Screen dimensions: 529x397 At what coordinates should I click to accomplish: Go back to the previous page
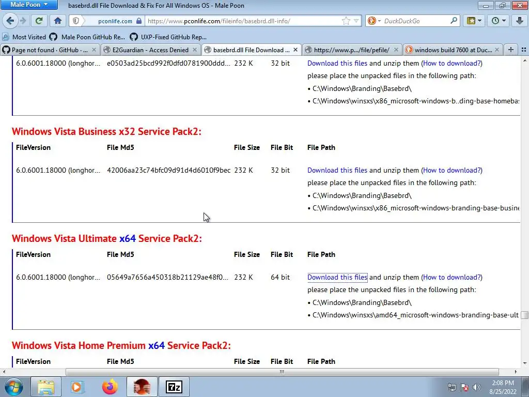(10, 21)
